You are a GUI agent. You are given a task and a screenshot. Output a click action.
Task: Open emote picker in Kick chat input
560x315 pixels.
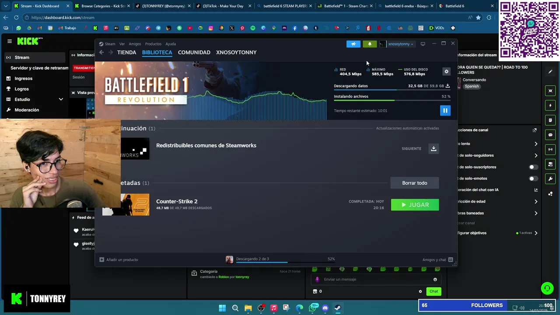435,280
